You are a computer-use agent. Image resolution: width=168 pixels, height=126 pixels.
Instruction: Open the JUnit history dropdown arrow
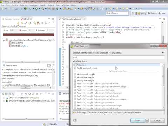click(x=49, y=23)
